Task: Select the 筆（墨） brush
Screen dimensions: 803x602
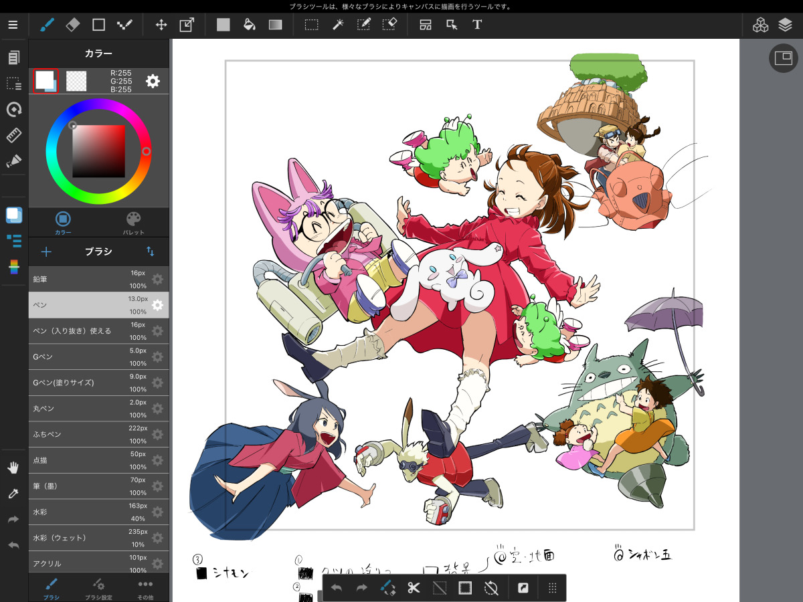Action: [x=98, y=486]
